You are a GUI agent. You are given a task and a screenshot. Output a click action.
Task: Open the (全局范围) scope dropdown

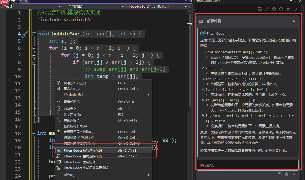coord(122,6)
